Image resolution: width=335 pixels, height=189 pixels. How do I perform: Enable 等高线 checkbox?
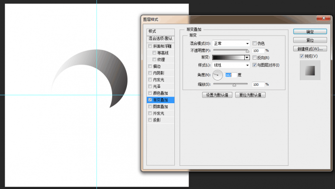(154, 53)
